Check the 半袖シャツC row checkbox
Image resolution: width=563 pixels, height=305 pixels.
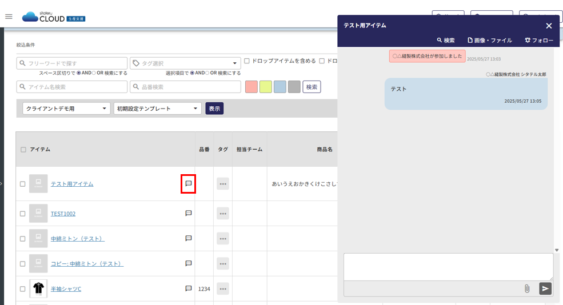coord(23,289)
